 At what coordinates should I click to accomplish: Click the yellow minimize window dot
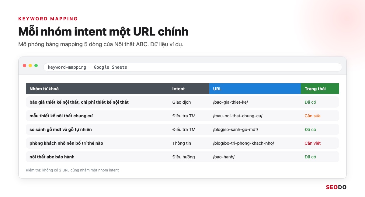pos(30,66)
